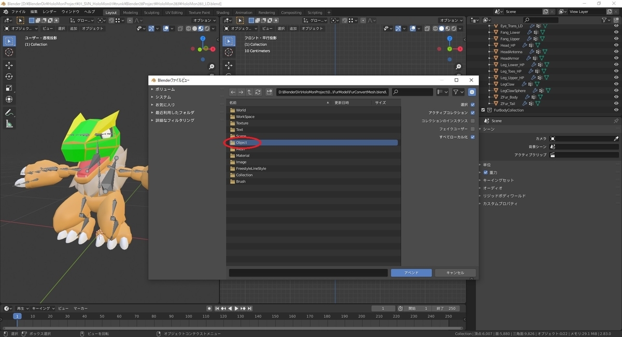The image size is (622, 337).
Task: Select Move tool in front viewport
Action: tap(229, 65)
